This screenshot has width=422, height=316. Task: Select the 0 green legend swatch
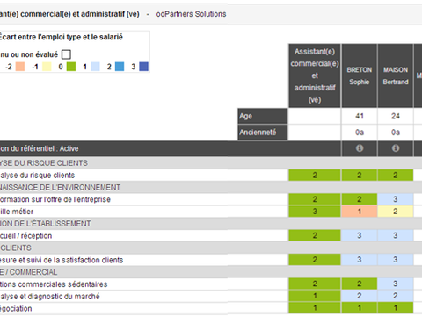(71, 67)
